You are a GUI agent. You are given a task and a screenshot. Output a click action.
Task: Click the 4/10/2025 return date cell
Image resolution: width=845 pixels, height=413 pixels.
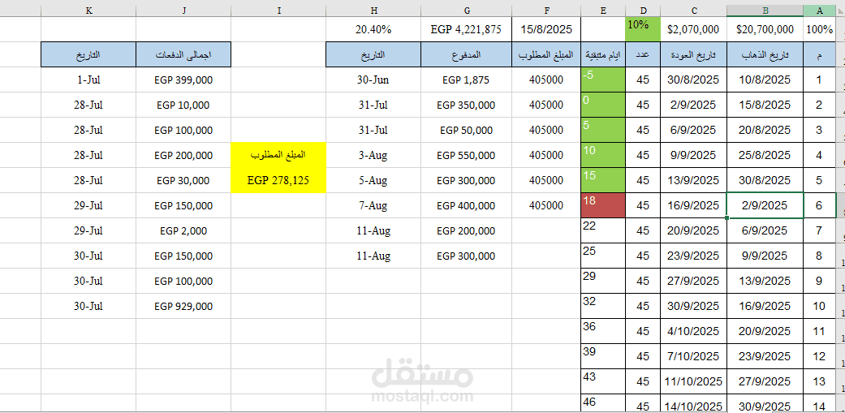(693, 331)
